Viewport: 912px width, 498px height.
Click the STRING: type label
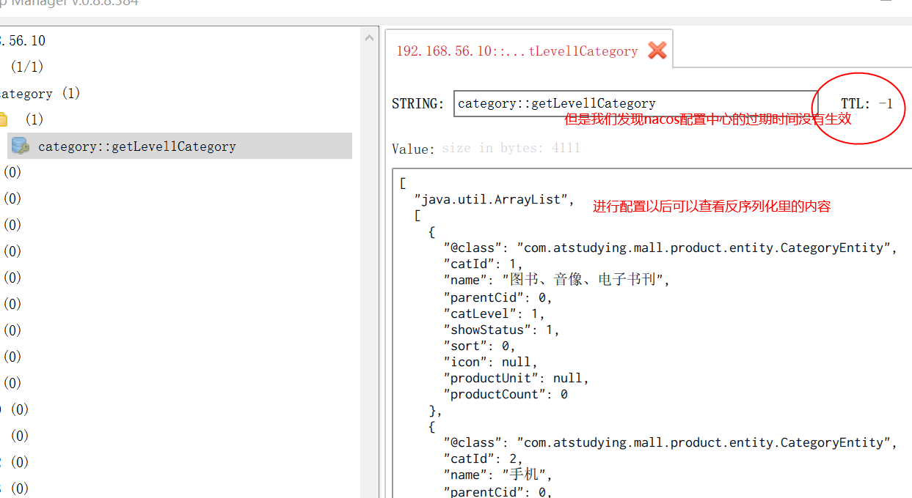pyautogui.click(x=417, y=104)
